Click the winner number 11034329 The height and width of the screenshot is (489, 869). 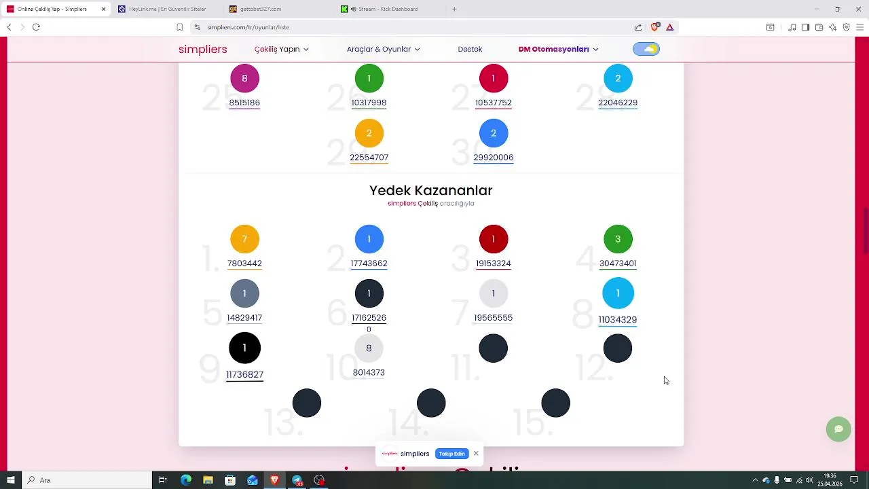pyautogui.click(x=617, y=319)
